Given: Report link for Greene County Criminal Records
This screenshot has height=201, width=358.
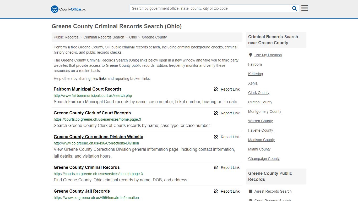Looking at the screenshot, I should [230, 167].
